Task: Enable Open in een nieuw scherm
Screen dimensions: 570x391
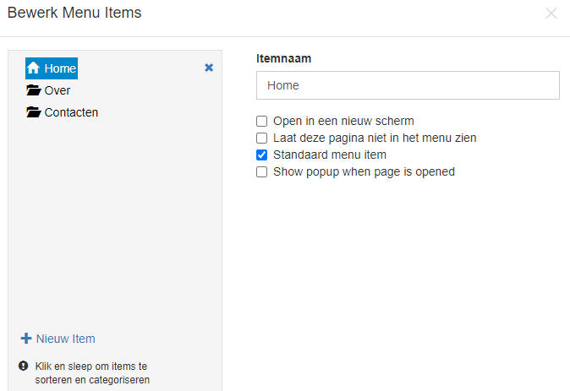Action: tap(261, 121)
